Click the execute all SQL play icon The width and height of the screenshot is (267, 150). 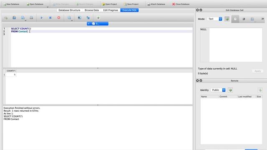click(x=42, y=17)
